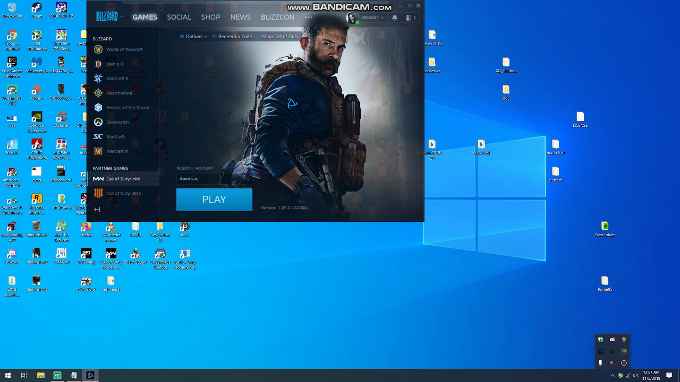Image resolution: width=680 pixels, height=382 pixels.
Task: Select the LICENSE file on desktop
Action: [x=580, y=120]
